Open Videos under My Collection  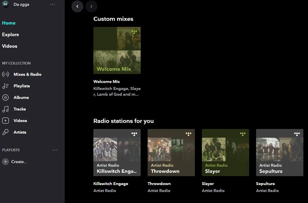20,121
